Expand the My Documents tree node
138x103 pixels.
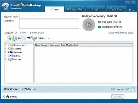(x=6, y=45)
